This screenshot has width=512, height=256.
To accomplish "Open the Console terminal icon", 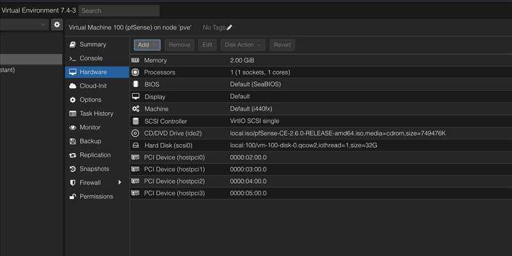I will click(x=72, y=58).
